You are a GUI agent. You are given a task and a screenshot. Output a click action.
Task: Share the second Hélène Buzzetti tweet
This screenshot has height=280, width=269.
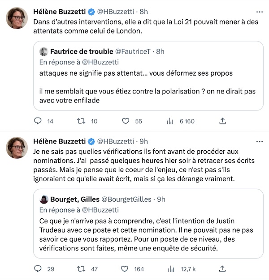tap(222, 269)
